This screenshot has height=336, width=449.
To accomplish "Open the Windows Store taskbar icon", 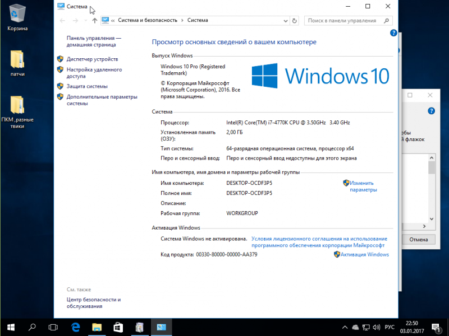I will click(118, 327).
